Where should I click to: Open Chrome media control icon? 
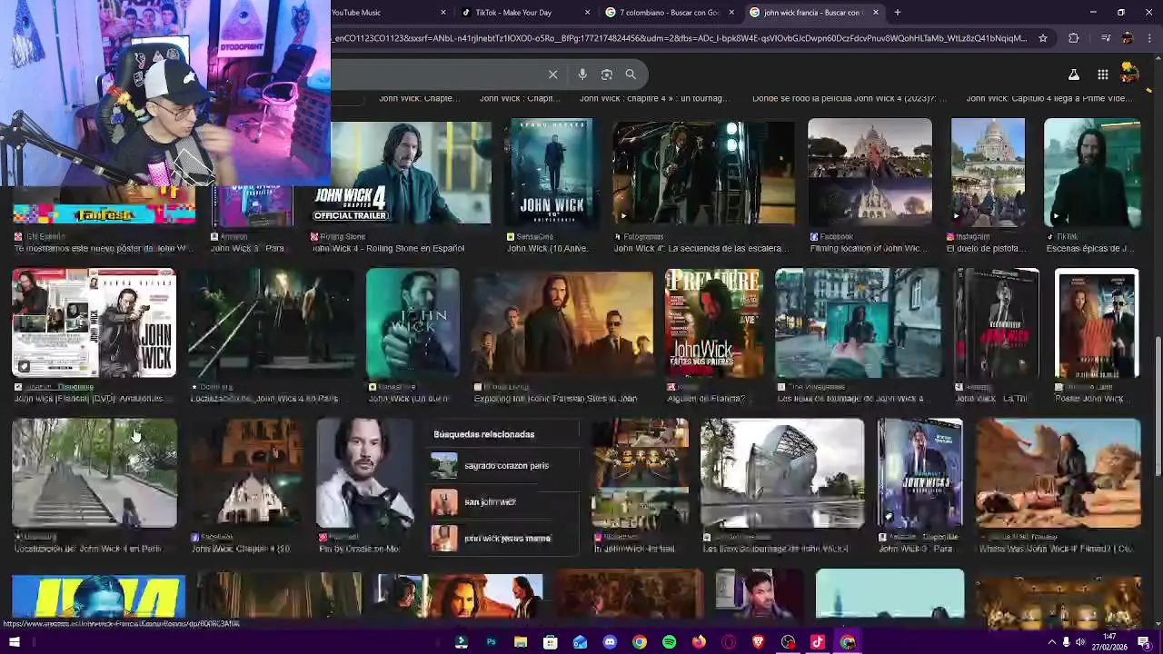tap(1105, 38)
